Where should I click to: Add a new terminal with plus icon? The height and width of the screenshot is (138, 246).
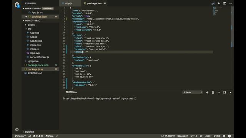click(x=207, y=92)
